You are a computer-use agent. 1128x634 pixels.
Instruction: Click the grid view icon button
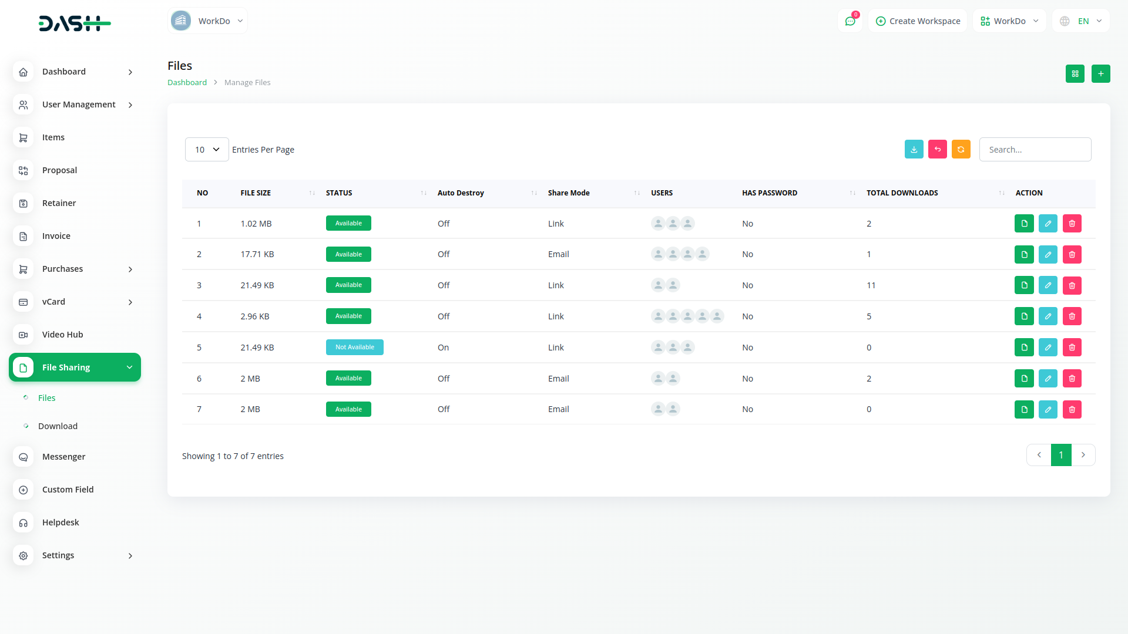click(x=1075, y=74)
